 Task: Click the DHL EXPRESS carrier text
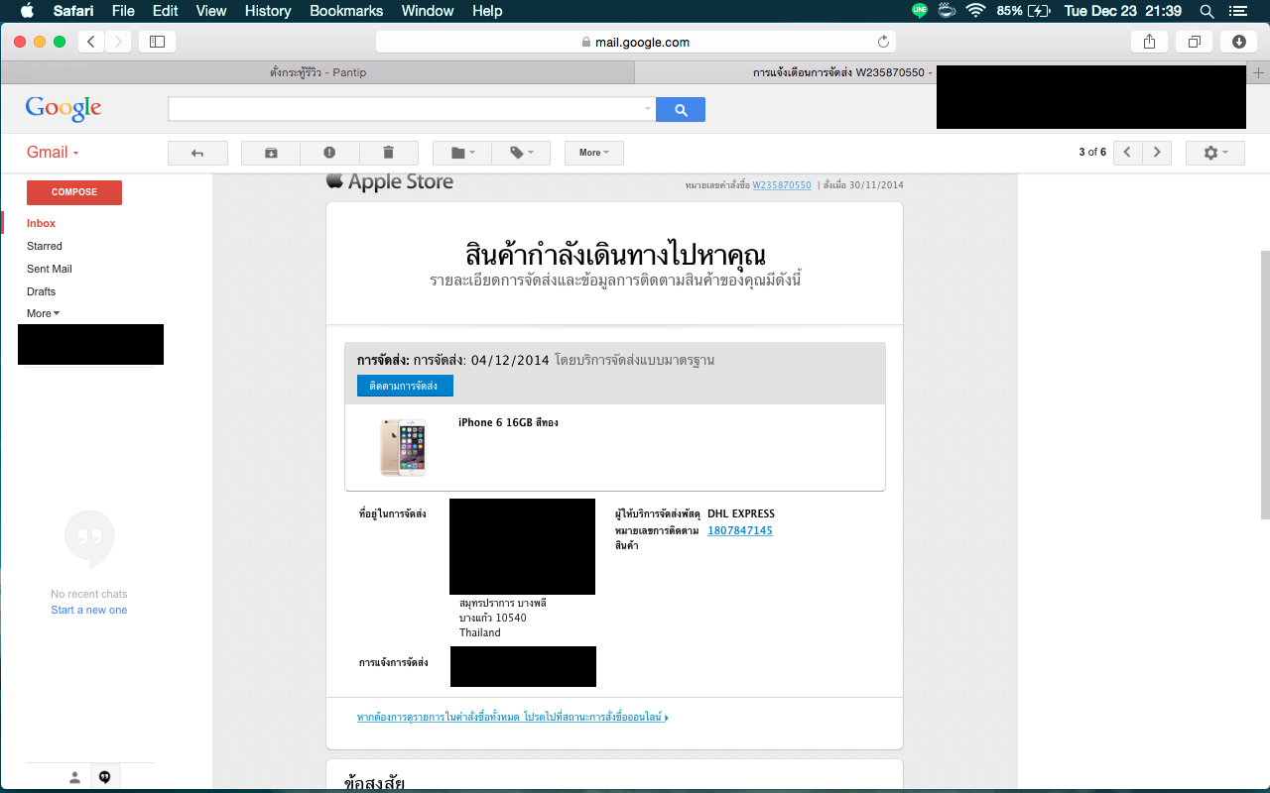pyautogui.click(x=741, y=513)
